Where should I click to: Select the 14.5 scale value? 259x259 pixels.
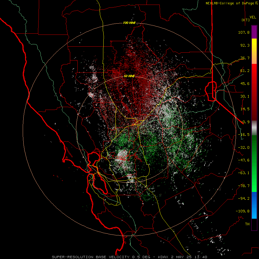(x=245, y=109)
